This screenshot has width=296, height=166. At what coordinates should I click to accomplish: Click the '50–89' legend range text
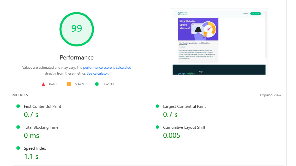[x=79, y=84]
